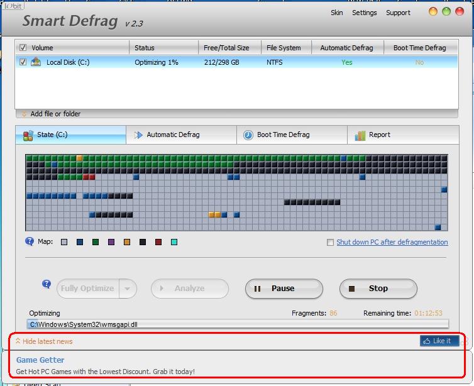Viewport: 474px width, 386px height.
Task: Switch to the Automatic Defrag tab
Action: [x=182, y=135]
